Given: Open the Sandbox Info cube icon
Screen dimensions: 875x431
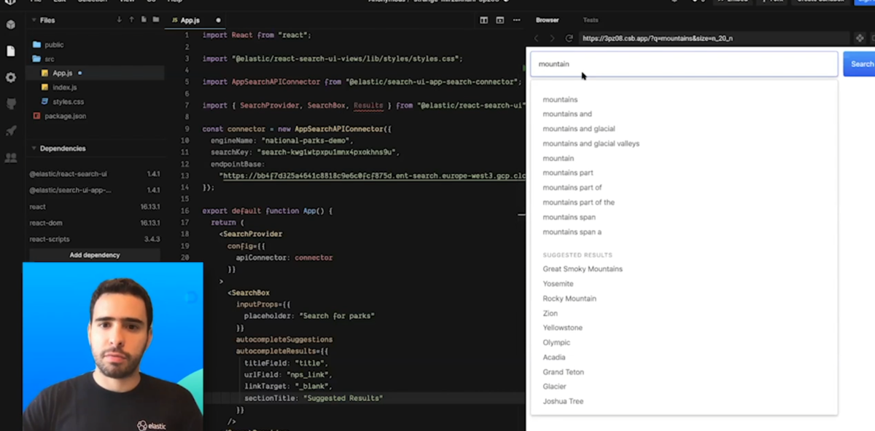Looking at the screenshot, I should tap(10, 25).
